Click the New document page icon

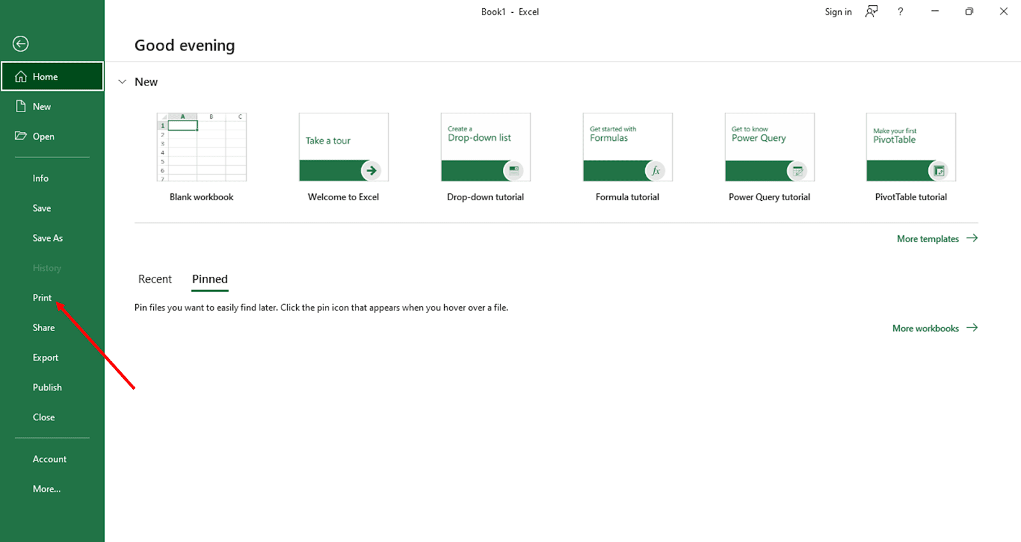[x=21, y=106]
